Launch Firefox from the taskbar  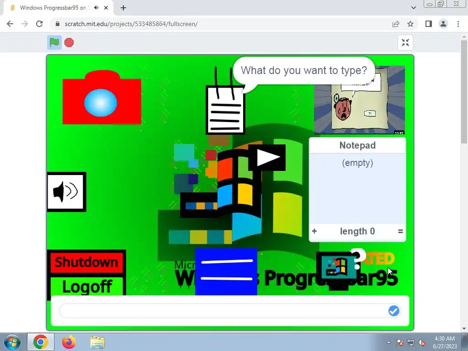coord(69,342)
